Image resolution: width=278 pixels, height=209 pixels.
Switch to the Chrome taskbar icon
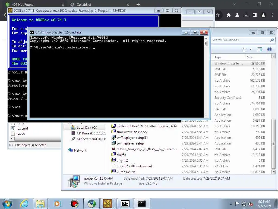(x=91, y=204)
